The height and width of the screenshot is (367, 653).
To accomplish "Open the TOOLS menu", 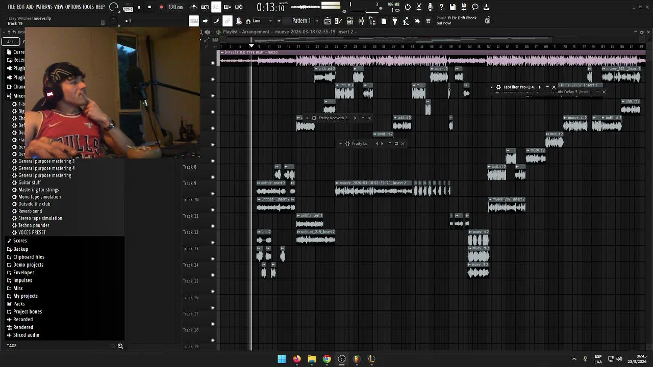I will [x=88, y=7].
